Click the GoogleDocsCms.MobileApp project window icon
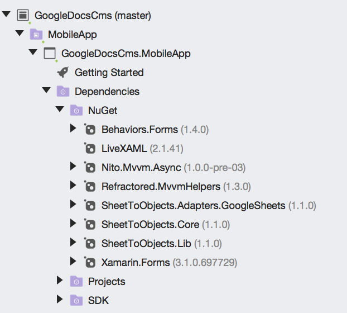This screenshot has width=347, height=313. tap(50, 53)
